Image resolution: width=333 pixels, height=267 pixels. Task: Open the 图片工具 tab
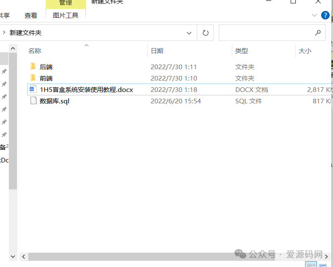[66, 16]
